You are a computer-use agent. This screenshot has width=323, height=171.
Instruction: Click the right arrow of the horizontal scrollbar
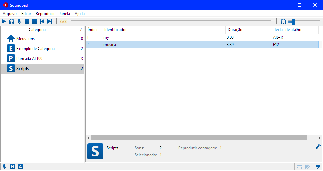(x=319, y=138)
